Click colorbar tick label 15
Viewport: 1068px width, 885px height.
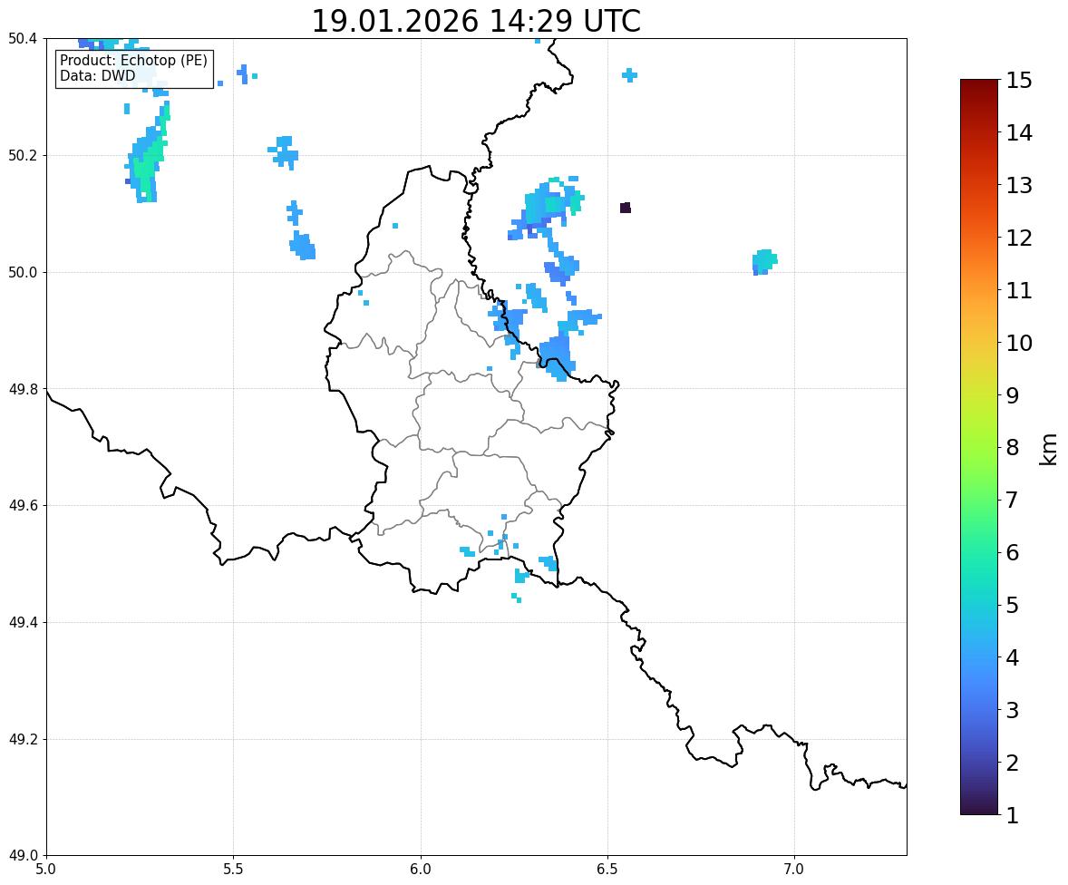coord(1019,81)
